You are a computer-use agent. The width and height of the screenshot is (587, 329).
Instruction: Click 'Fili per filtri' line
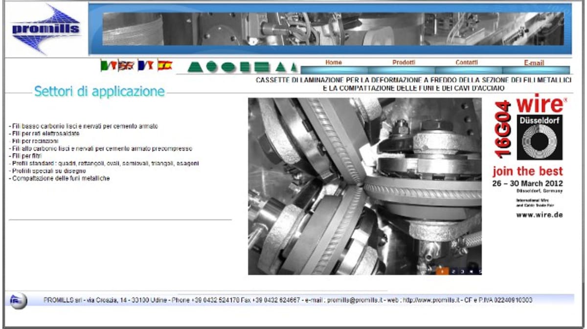pyautogui.click(x=26, y=156)
